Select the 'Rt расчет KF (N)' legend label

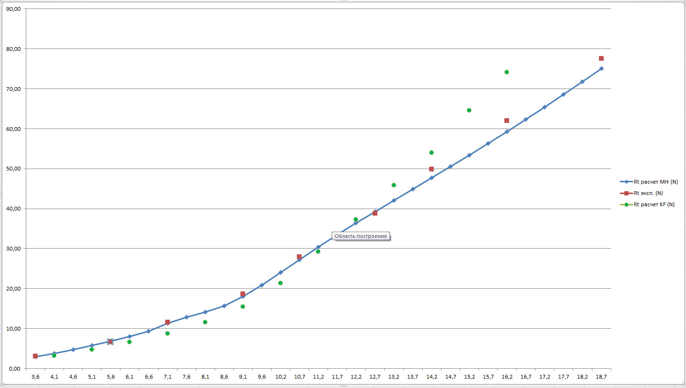654,204
